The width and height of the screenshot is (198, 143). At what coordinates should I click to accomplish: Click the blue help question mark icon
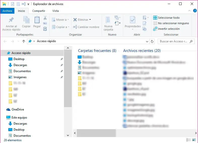tap(195, 11)
